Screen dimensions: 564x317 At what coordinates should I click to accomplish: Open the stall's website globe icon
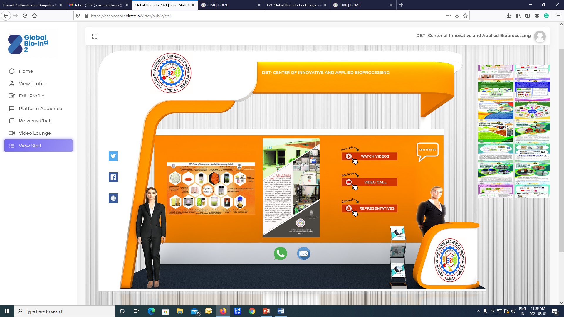point(113,198)
